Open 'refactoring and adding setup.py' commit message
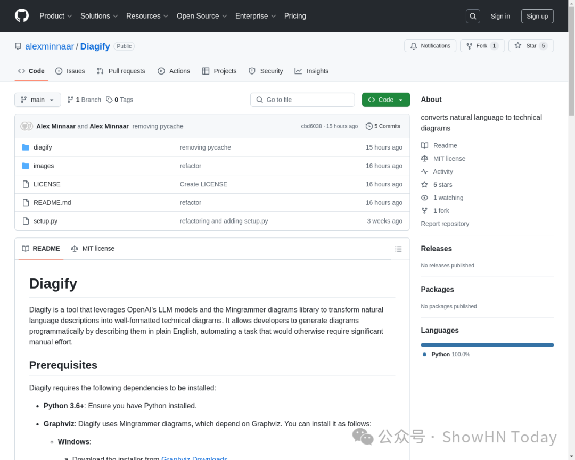This screenshot has width=575, height=460. click(224, 221)
